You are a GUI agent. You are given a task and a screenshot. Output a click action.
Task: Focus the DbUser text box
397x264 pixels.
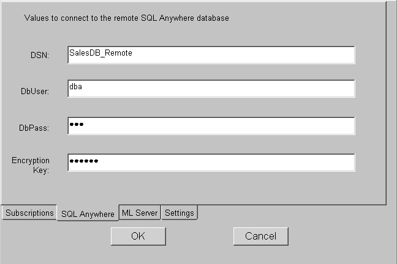click(x=211, y=89)
